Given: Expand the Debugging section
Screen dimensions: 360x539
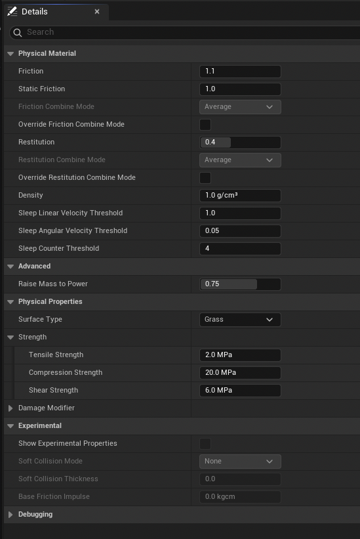Looking at the screenshot, I should coord(10,515).
